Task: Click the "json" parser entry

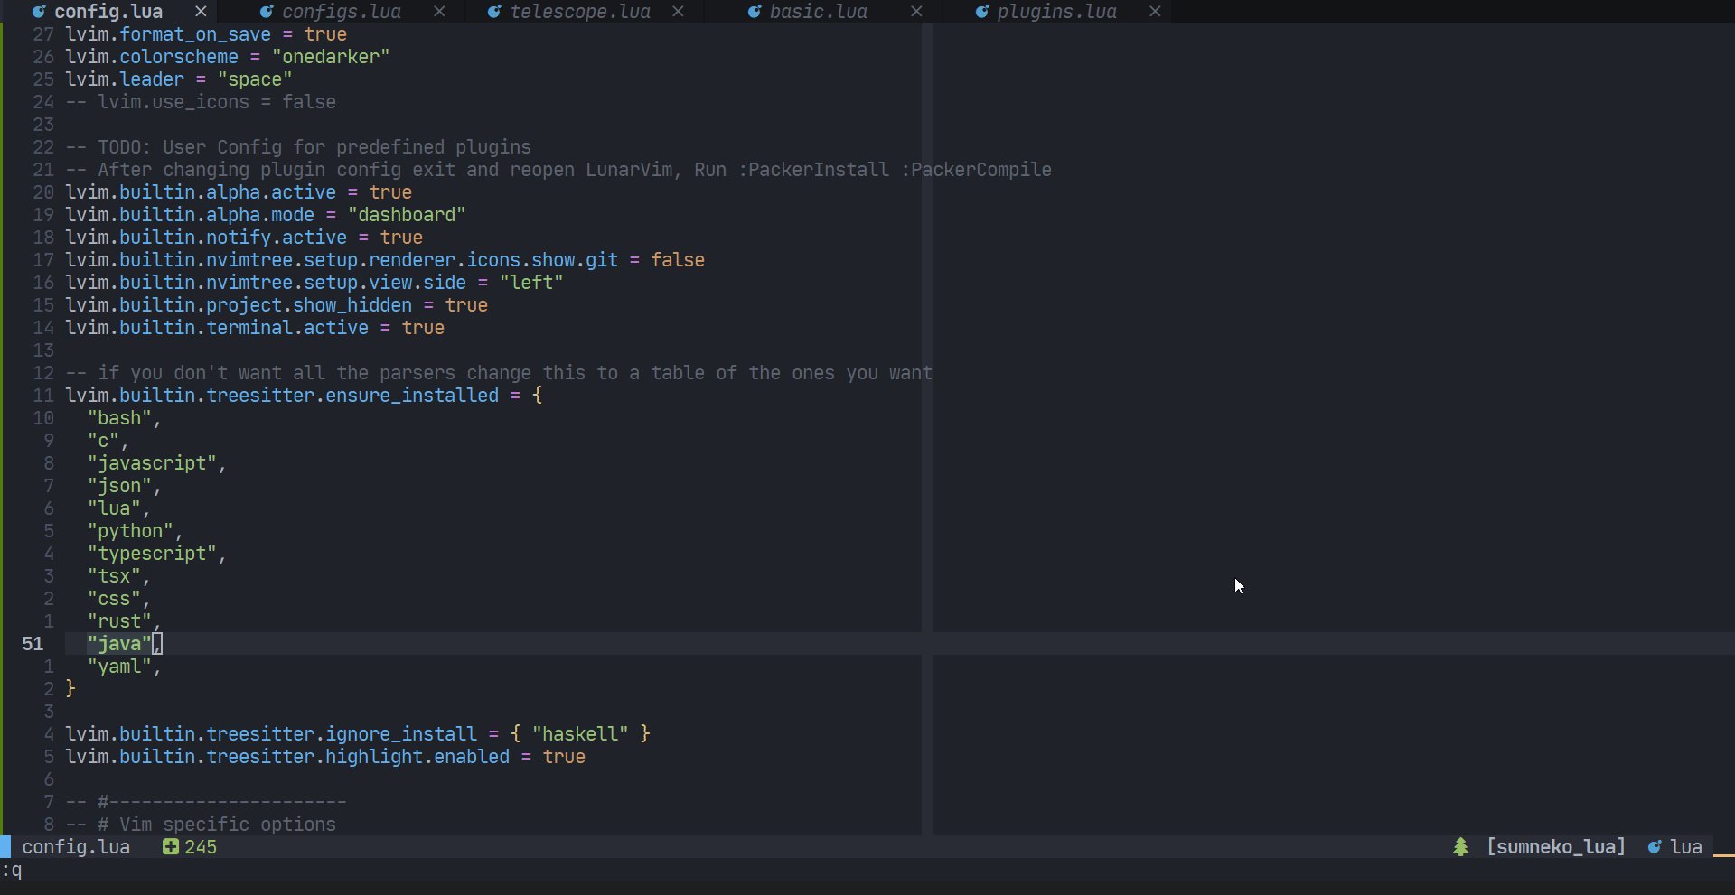Action: (x=119, y=486)
